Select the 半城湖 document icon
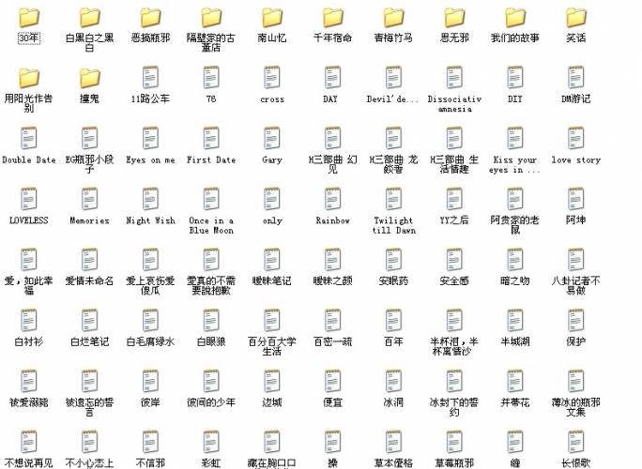Screen dimensions: 642x469 point(515,321)
